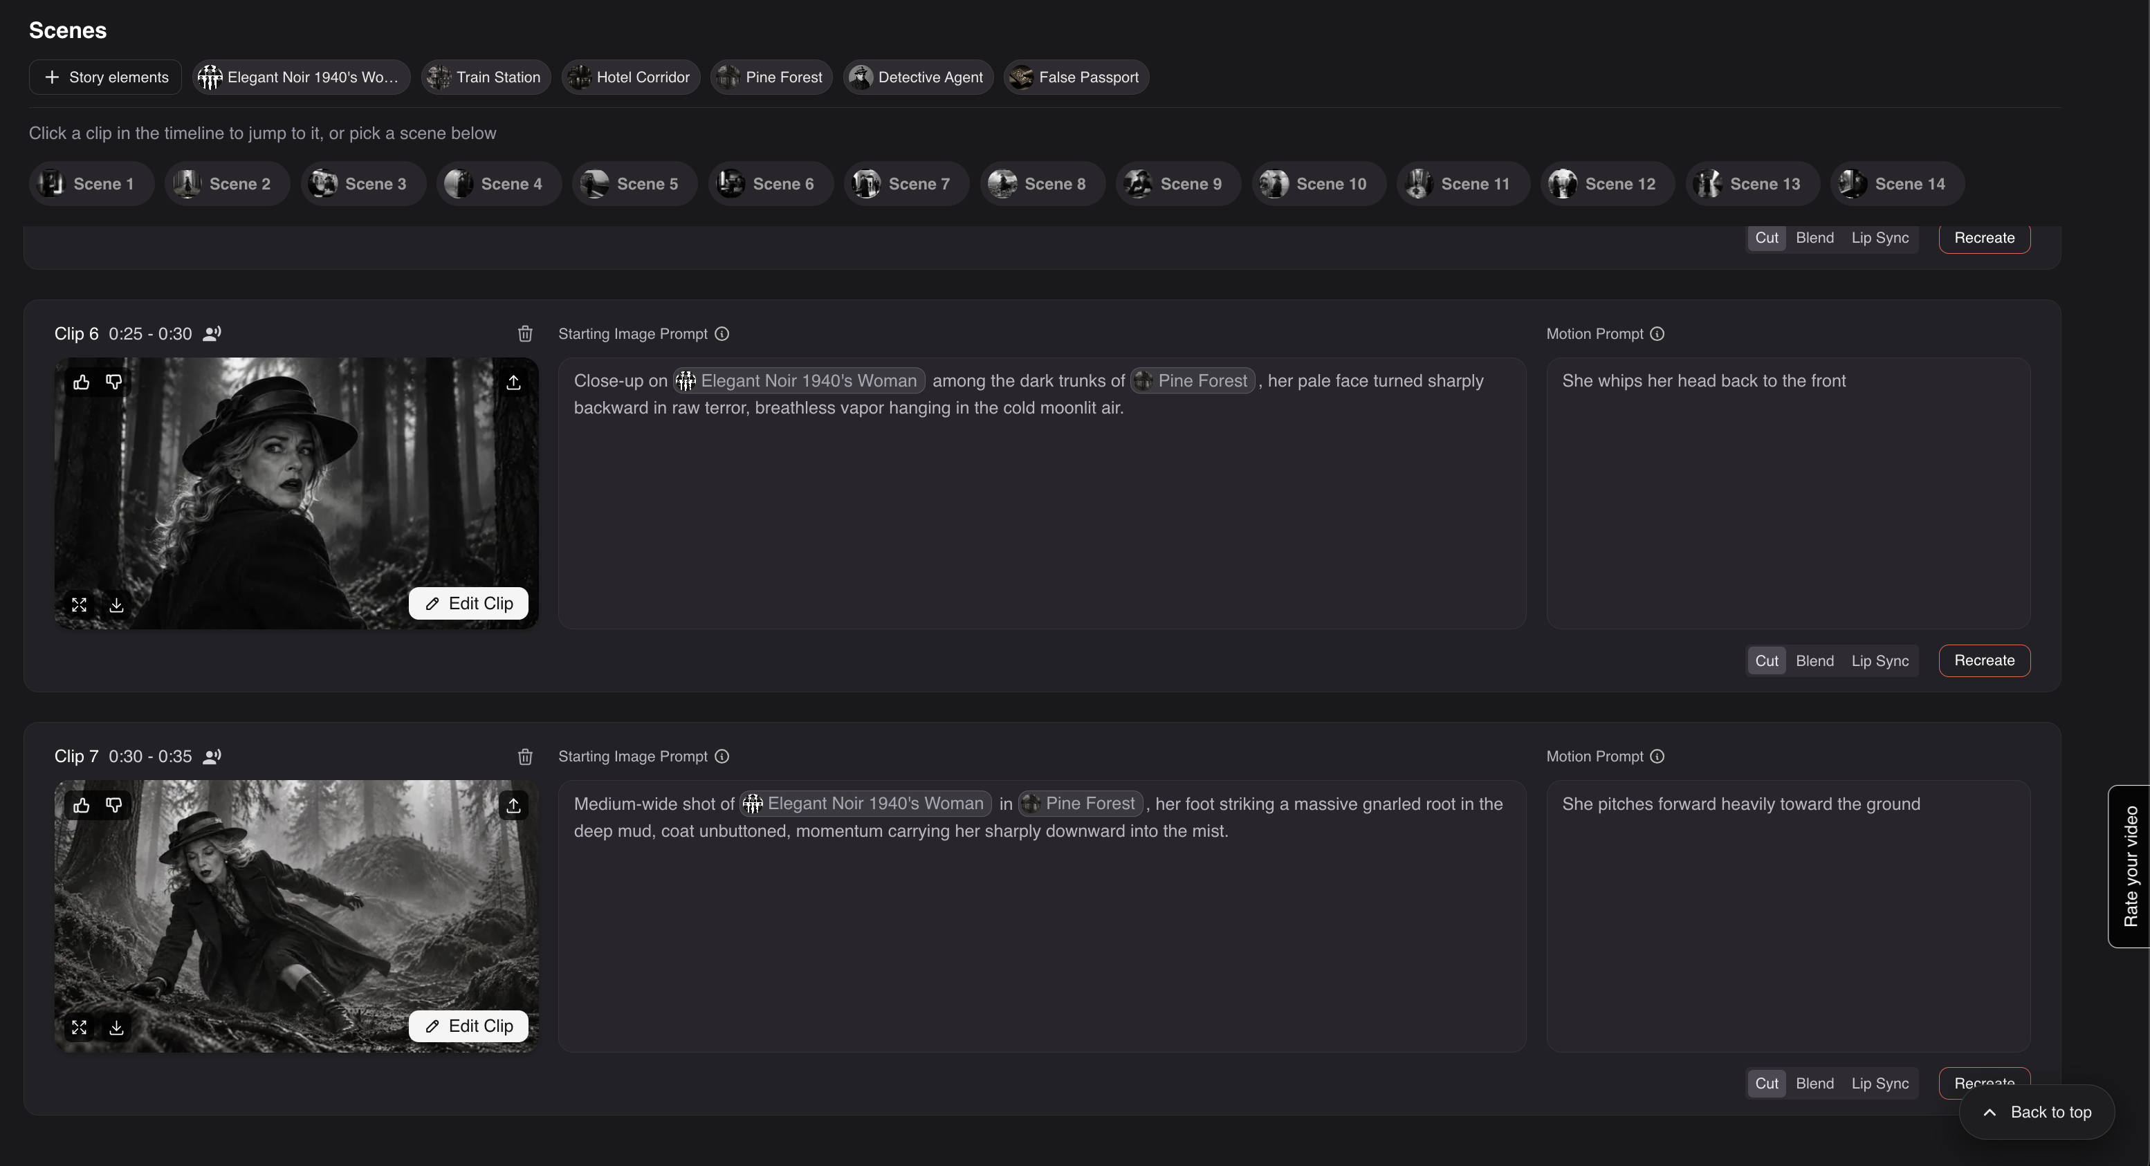Image resolution: width=2150 pixels, height=1166 pixels.
Task: Like Clip 7 with thumbs up icon
Action: coord(81,806)
